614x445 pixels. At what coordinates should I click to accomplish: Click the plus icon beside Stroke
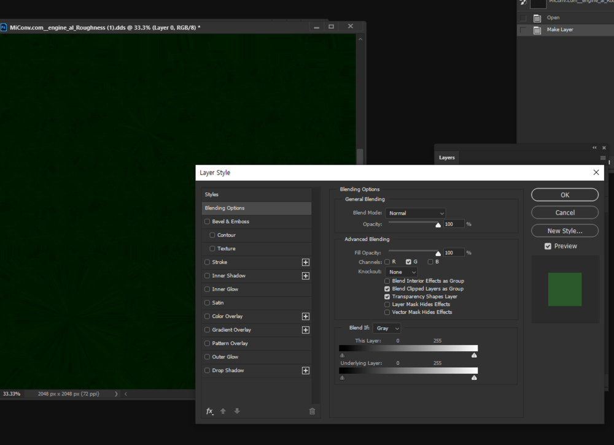click(x=305, y=262)
